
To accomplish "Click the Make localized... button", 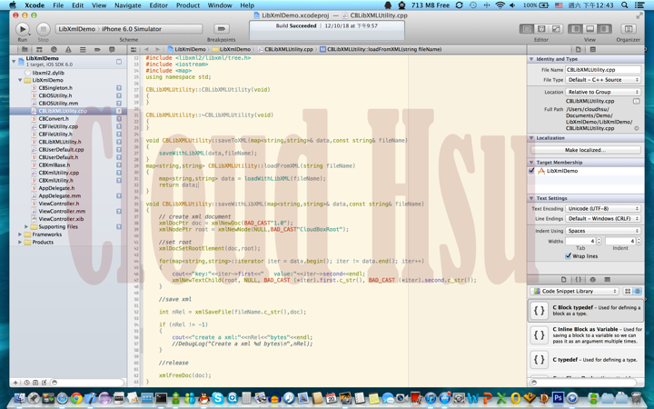I will (x=586, y=150).
